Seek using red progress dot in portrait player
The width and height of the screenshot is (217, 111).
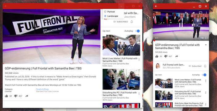pyautogui.click(x=154, y=41)
